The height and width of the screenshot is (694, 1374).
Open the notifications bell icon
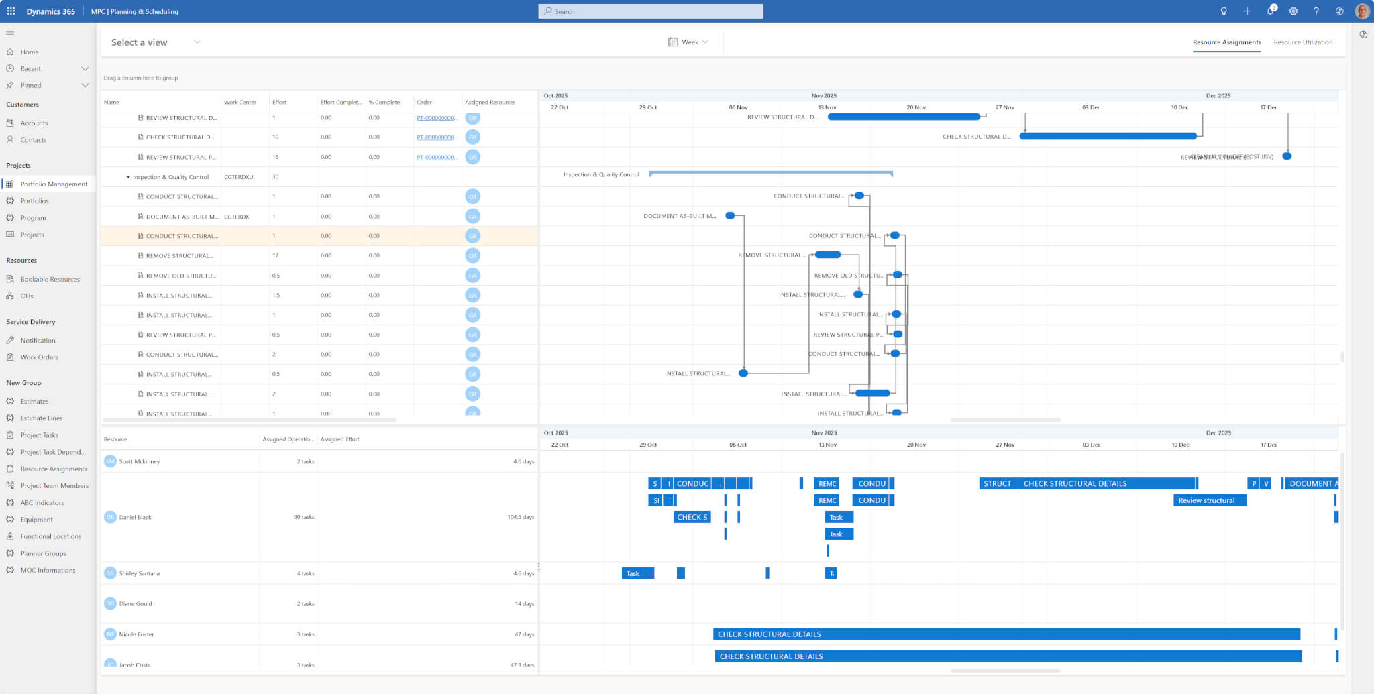pyautogui.click(x=1270, y=11)
